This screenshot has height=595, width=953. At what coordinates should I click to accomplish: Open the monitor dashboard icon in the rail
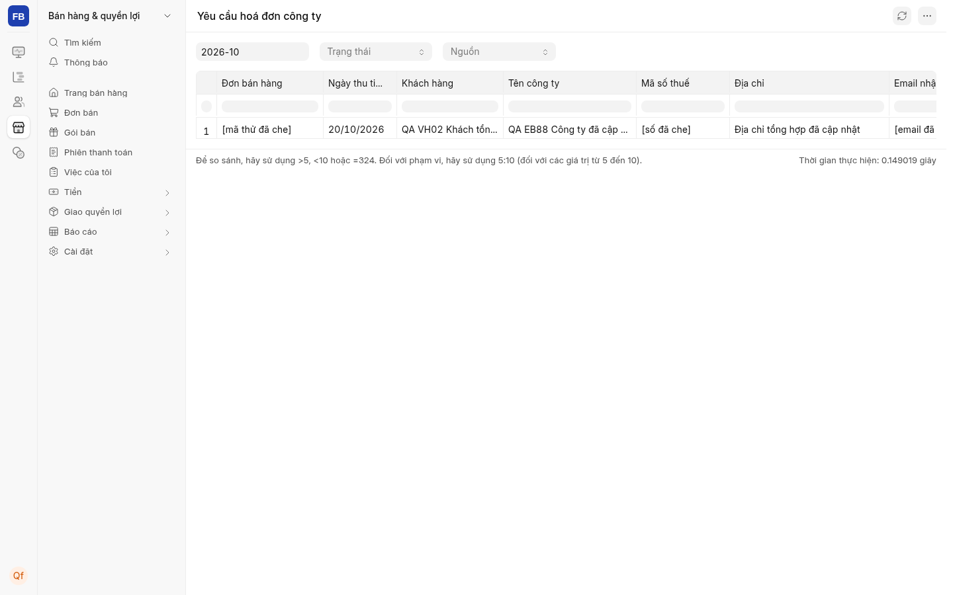(x=19, y=52)
